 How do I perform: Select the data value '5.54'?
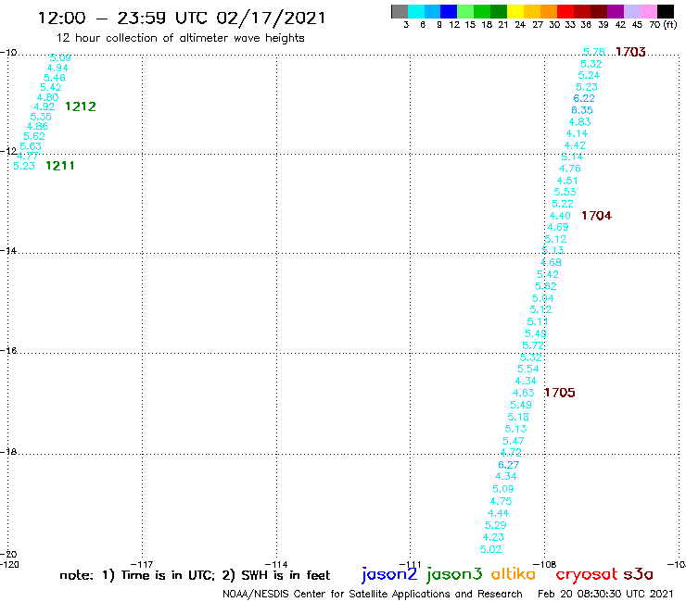(528, 369)
